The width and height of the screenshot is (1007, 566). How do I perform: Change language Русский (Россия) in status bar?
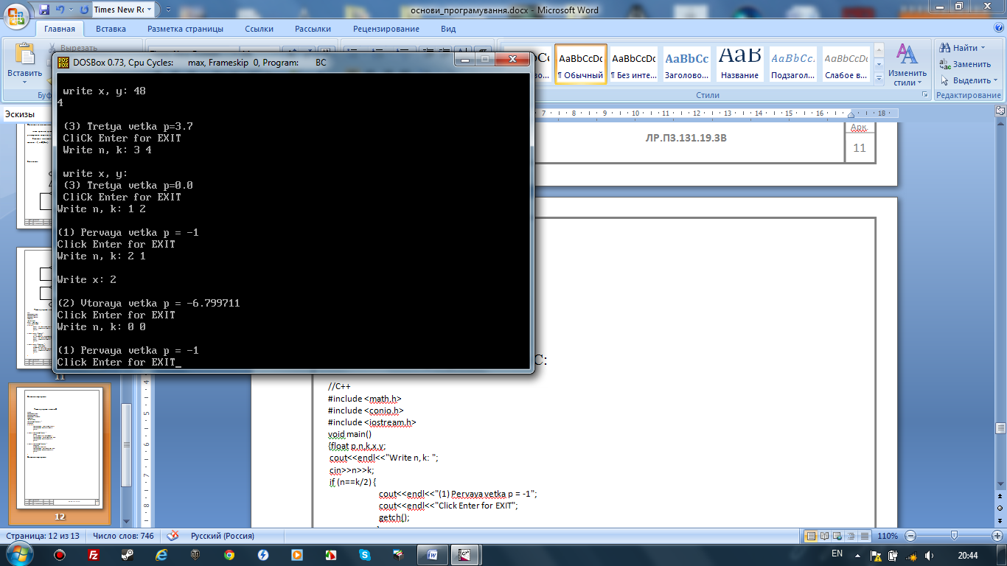(223, 536)
